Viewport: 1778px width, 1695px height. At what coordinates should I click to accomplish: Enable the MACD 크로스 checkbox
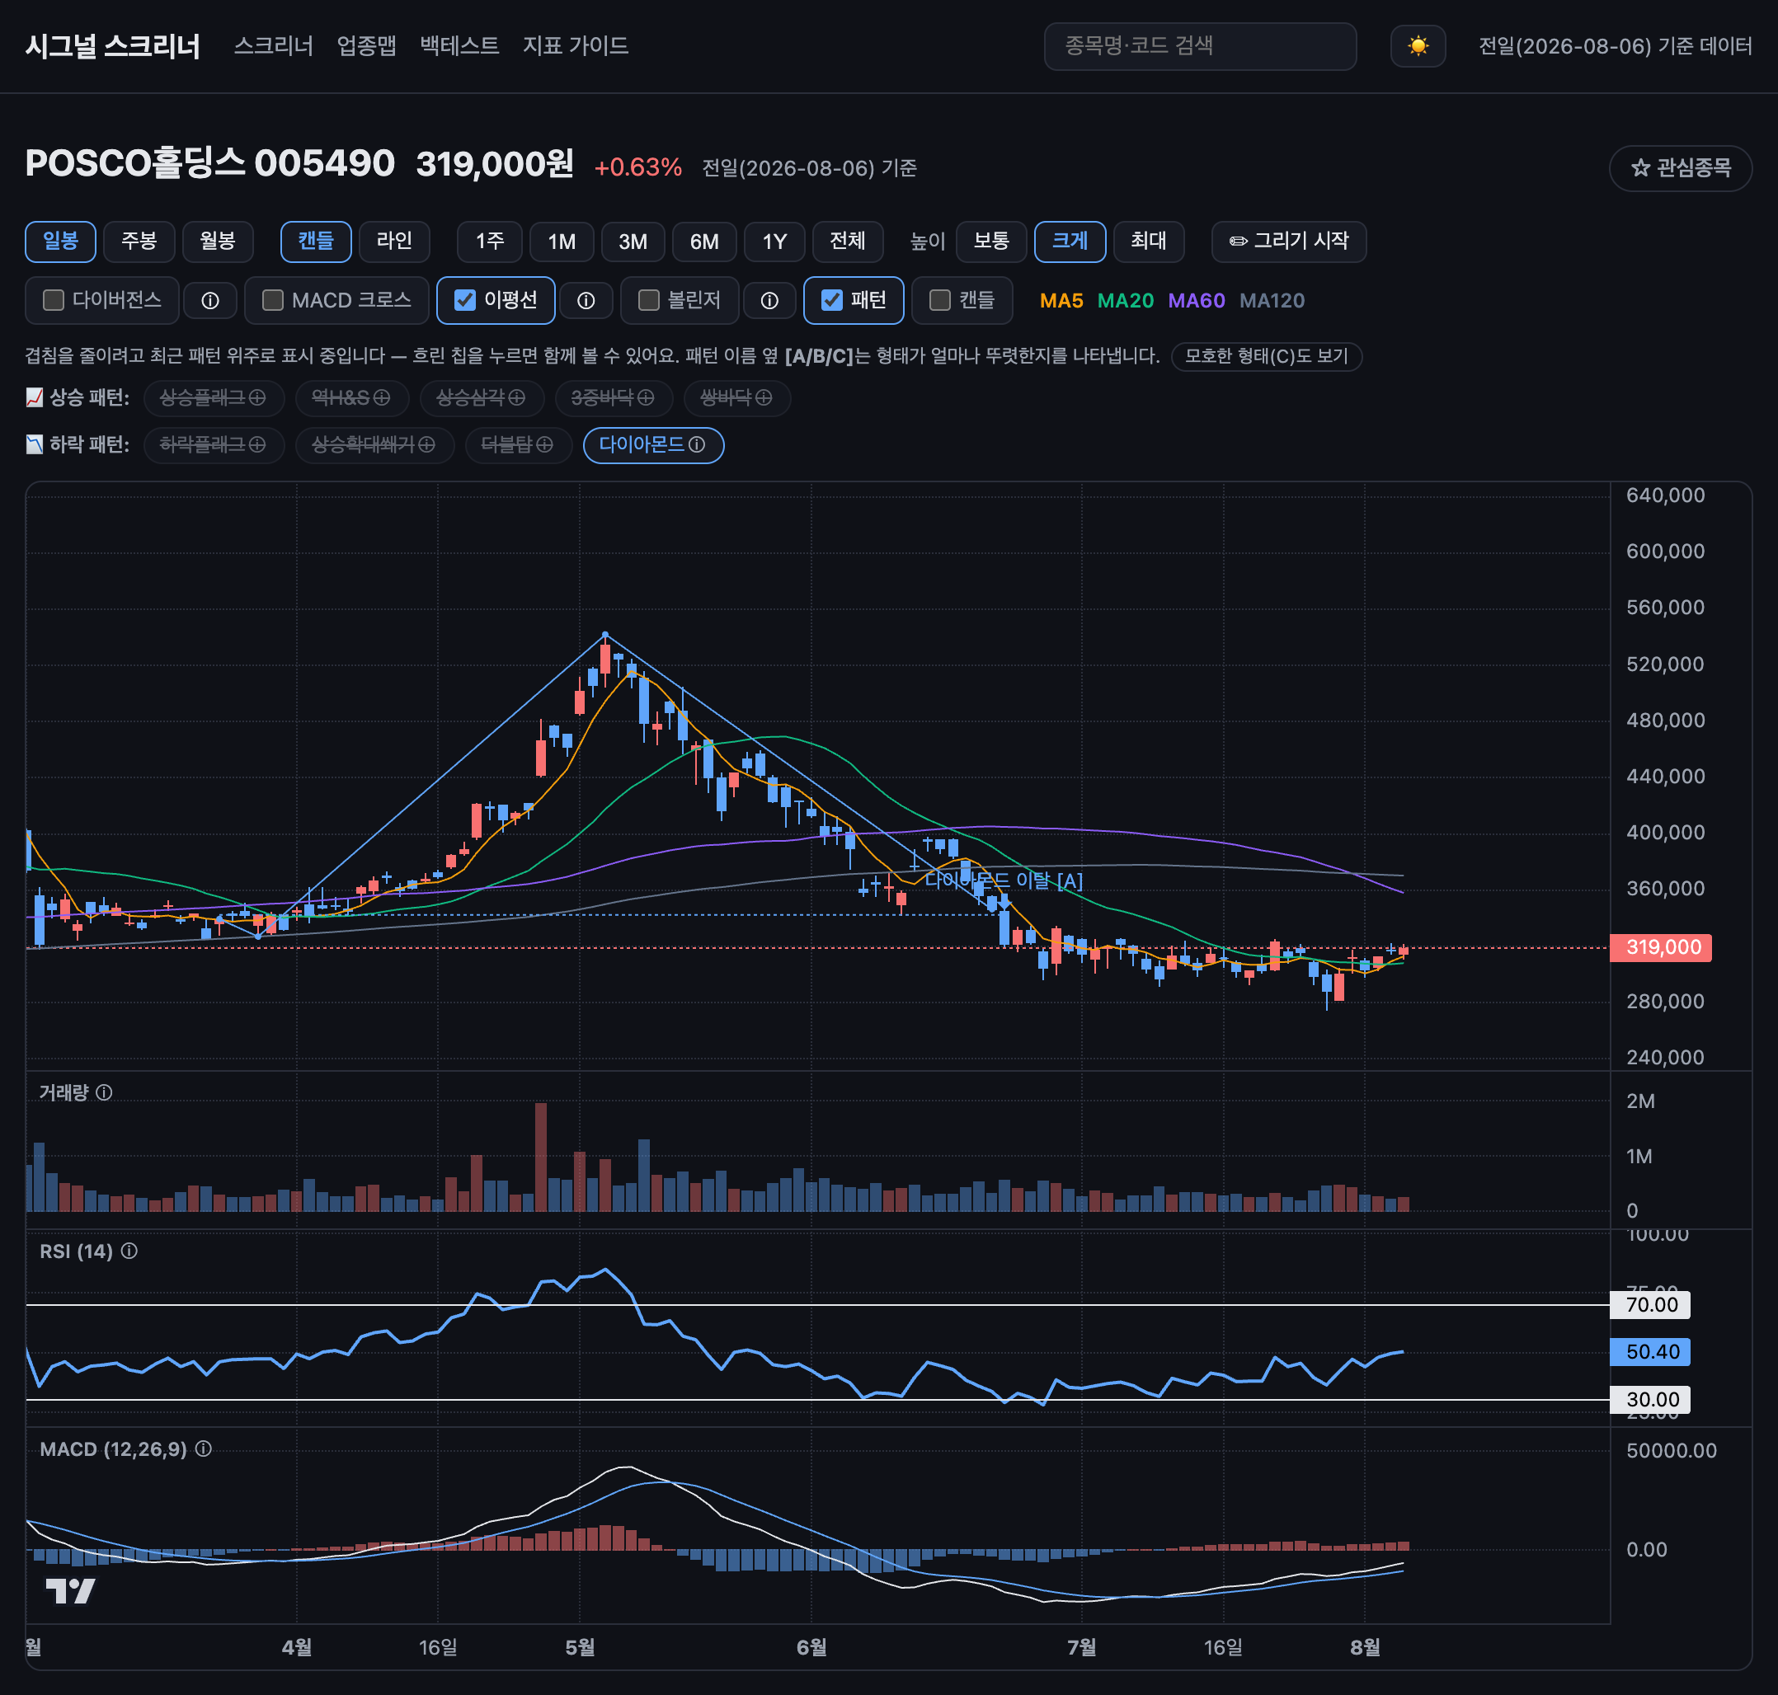(273, 300)
